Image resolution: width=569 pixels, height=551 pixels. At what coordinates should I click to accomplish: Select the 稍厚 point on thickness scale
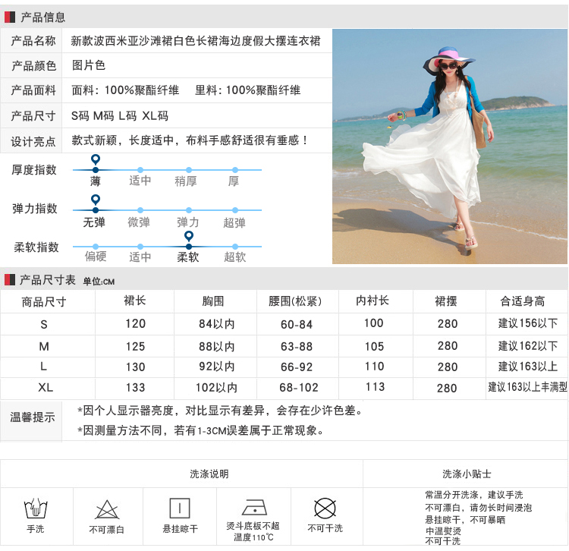tap(188, 170)
